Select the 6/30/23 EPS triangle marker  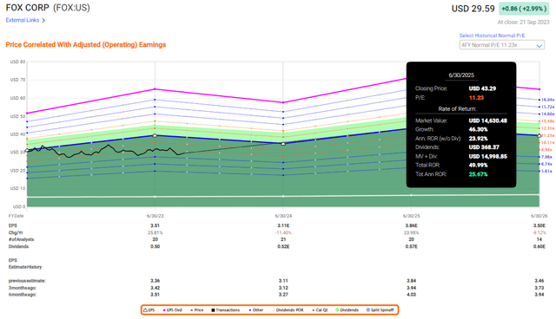[x=155, y=135]
